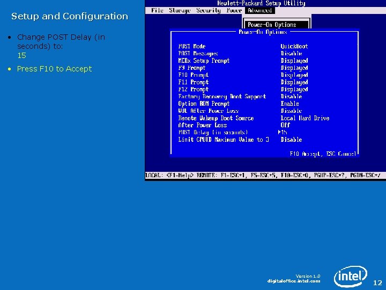This screenshot has width=386, height=290.
Task: Open digitaloffice.intel.com link
Action: coord(294,281)
